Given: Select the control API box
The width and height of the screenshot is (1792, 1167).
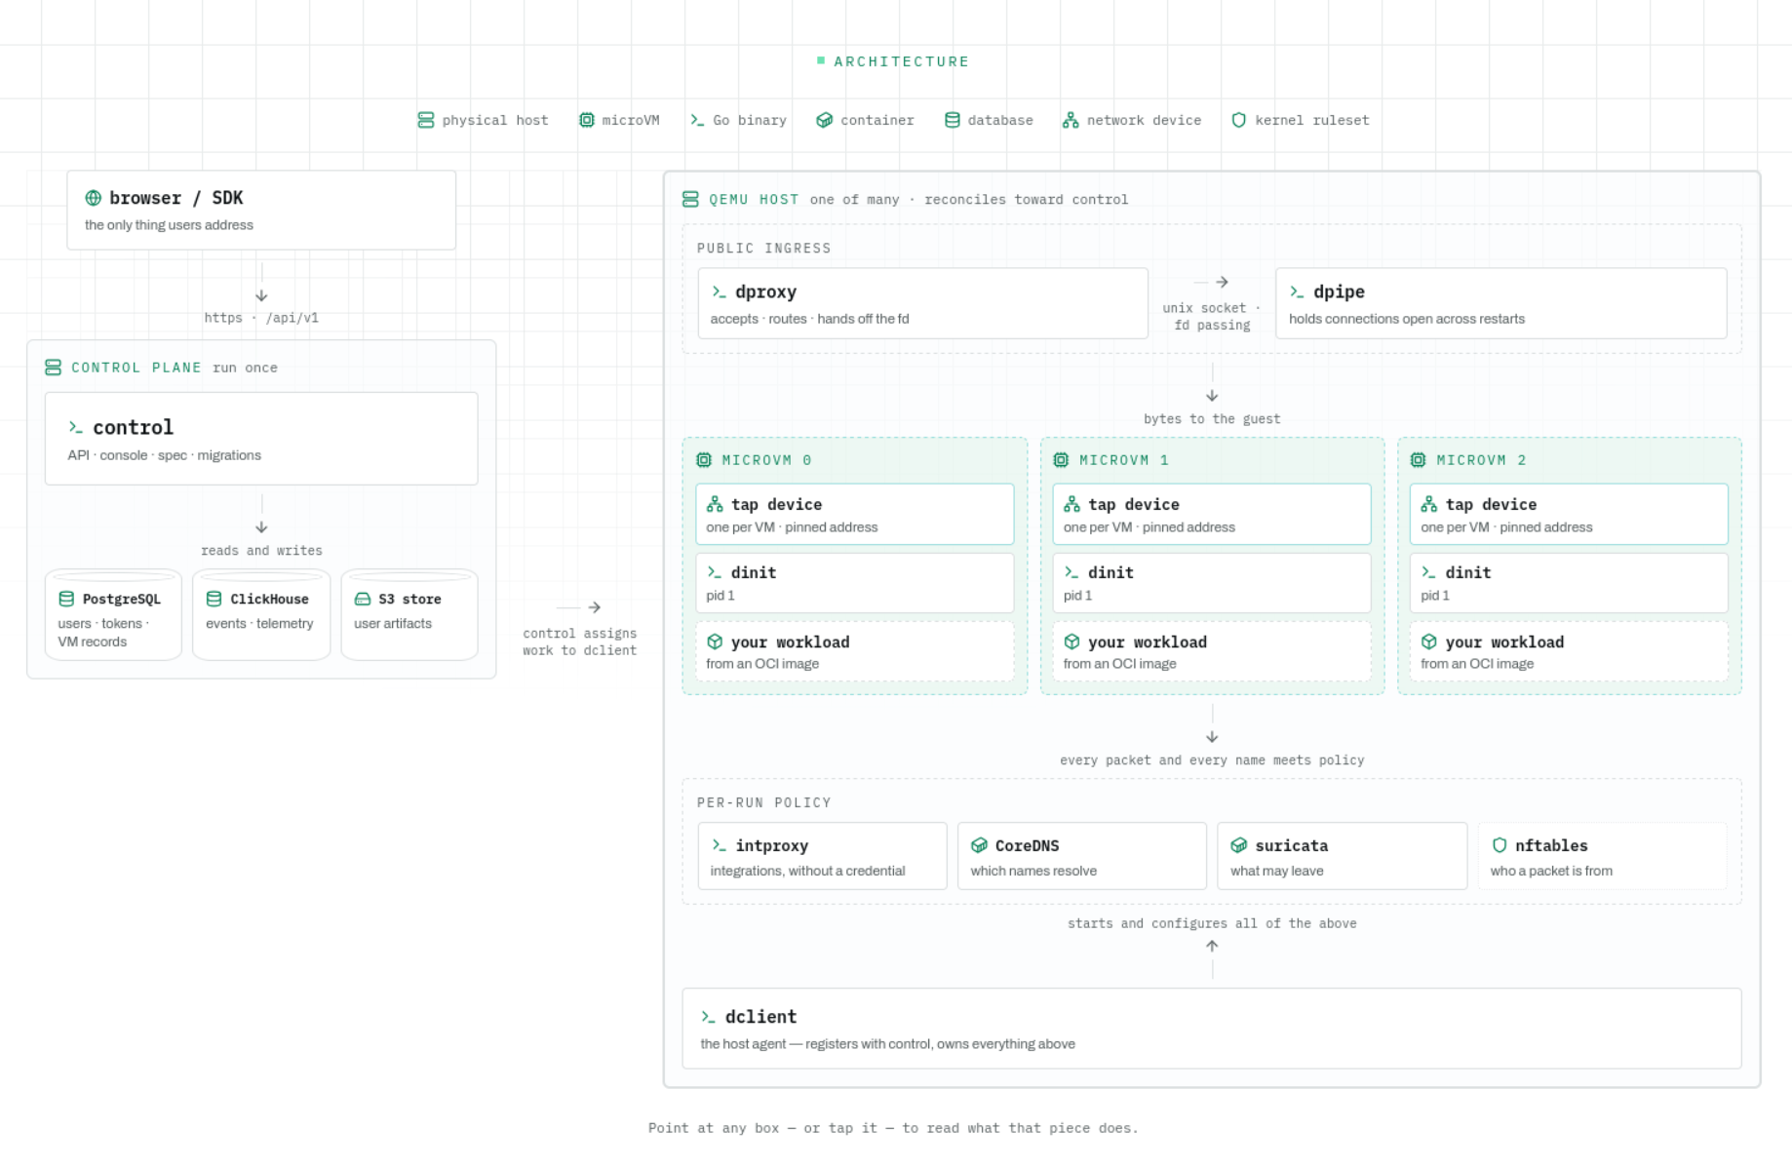Looking at the screenshot, I should (261, 439).
